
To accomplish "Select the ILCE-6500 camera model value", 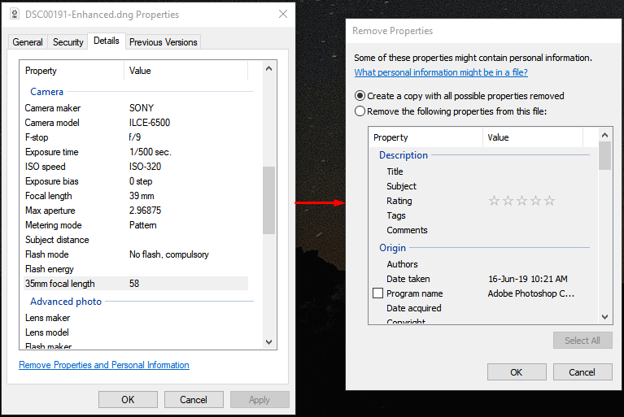I will (150, 123).
